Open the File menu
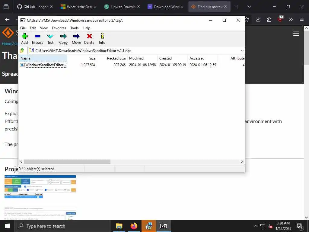Image resolution: width=309 pixels, height=232 pixels. pos(23,28)
